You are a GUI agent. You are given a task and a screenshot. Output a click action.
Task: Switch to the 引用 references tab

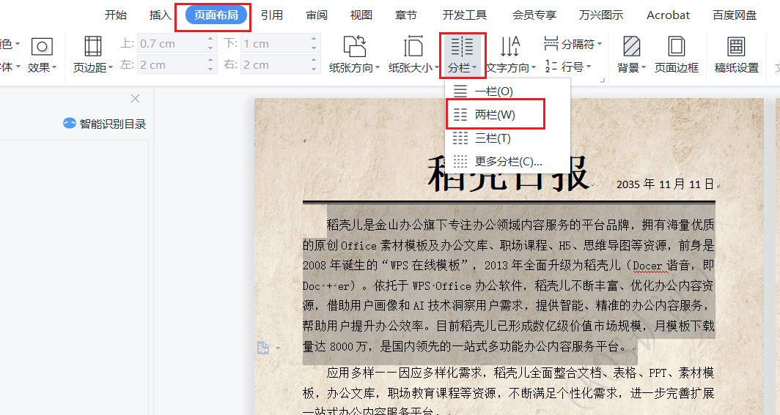click(271, 15)
